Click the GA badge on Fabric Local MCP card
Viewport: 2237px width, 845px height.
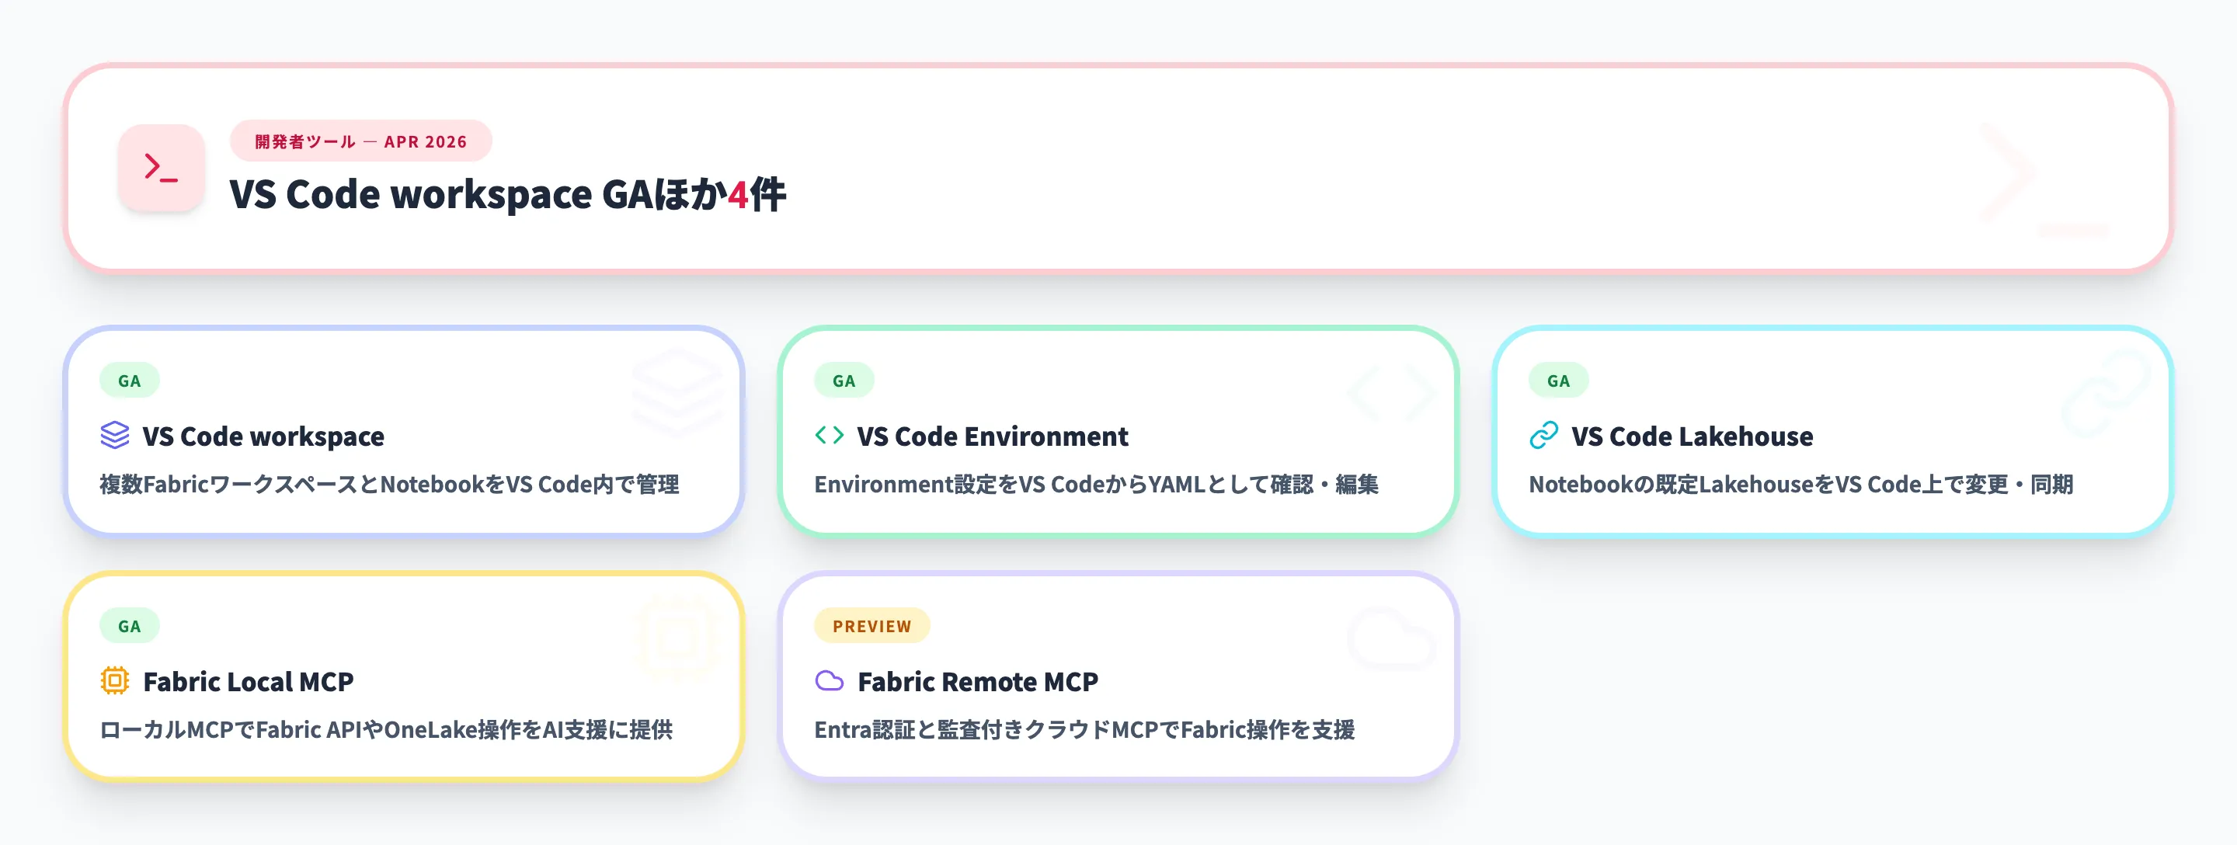(x=130, y=626)
